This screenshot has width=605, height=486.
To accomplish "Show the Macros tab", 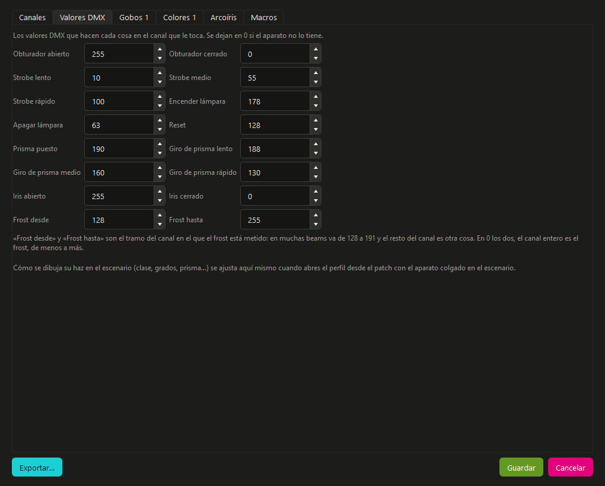I will click(264, 17).
